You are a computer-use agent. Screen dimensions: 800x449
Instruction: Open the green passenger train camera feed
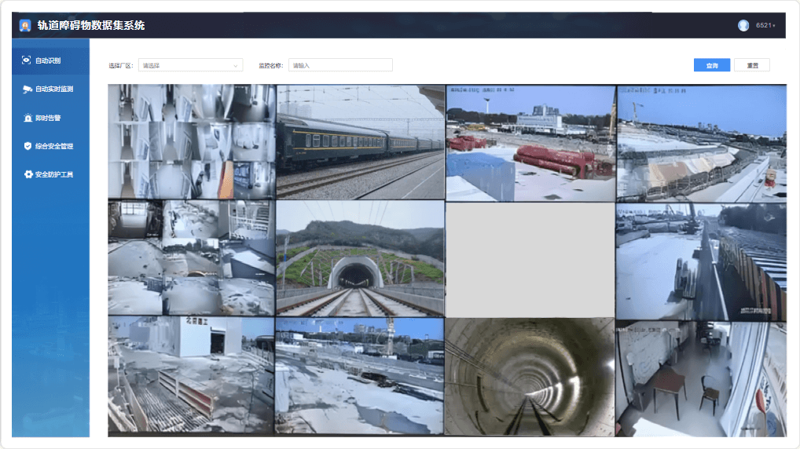360,141
